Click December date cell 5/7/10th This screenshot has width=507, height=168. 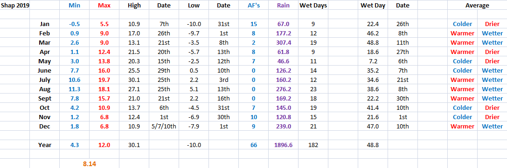[x=164, y=127]
